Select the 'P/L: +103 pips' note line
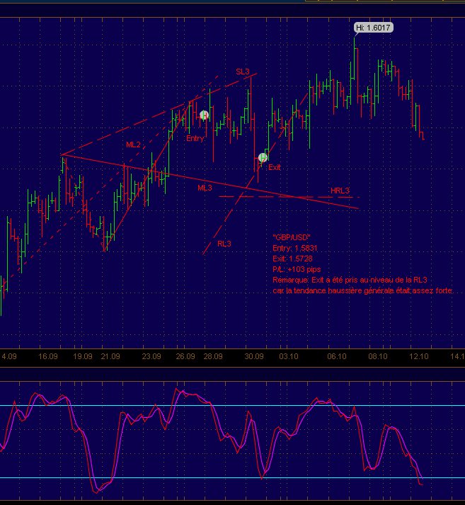 (x=297, y=269)
